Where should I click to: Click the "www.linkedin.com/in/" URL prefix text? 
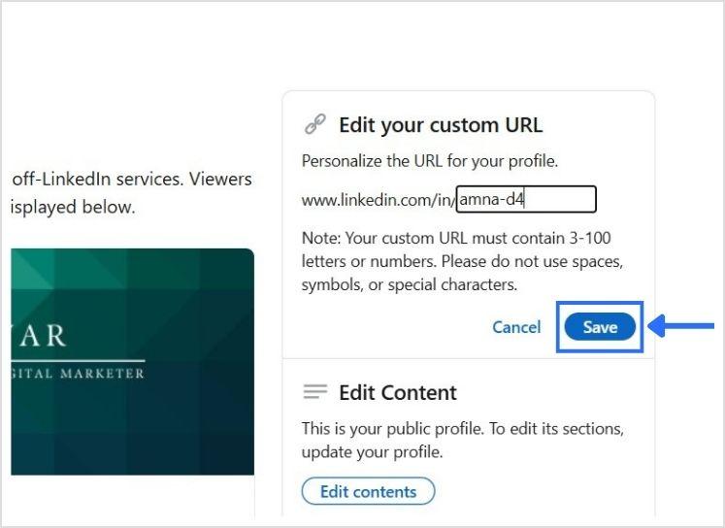click(379, 201)
